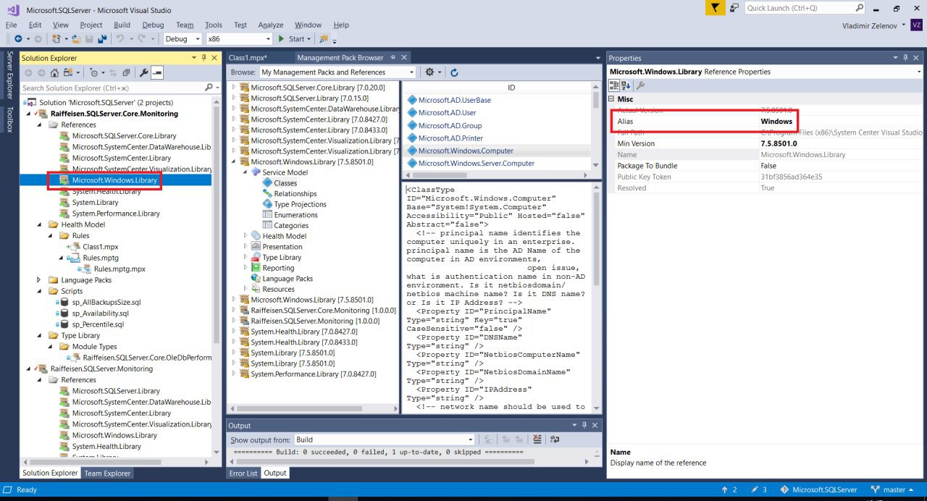Click pending changes pencil in status bar
The width and height of the screenshot is (927, 501).
(760, 490)
